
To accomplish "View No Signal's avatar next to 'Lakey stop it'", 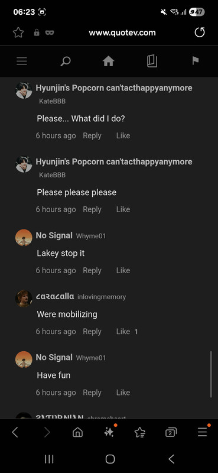I will point(24,238).
